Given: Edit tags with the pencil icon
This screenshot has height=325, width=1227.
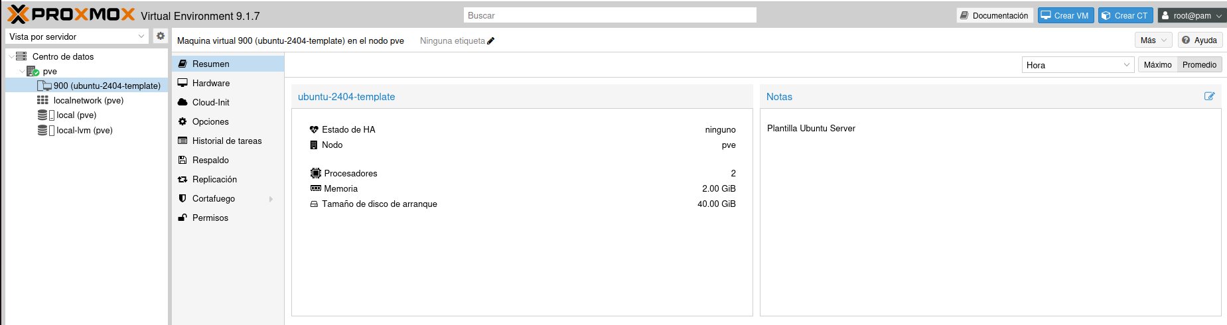Looking at the screenshot, I should point(491,41).
